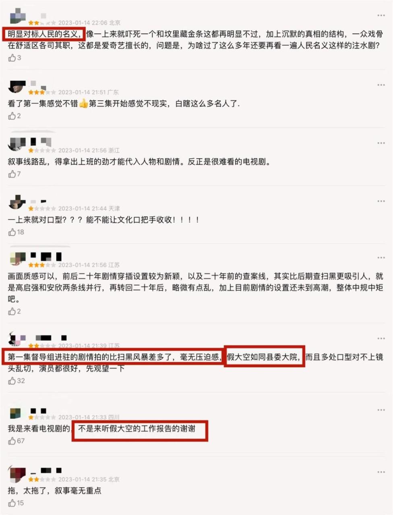
Task: Like the last review with 15 likes
Action: click(12, 503)
